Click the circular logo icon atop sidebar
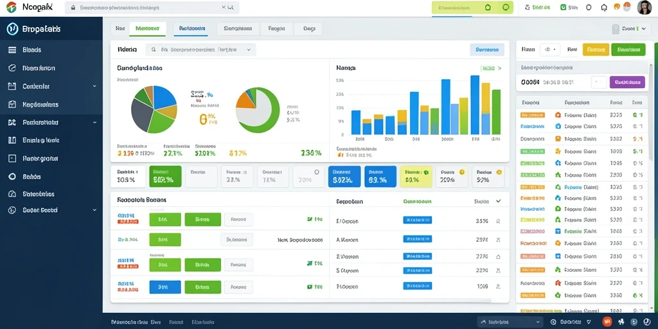Viewport: 658px width, 329px height. (x=12, y=29)
